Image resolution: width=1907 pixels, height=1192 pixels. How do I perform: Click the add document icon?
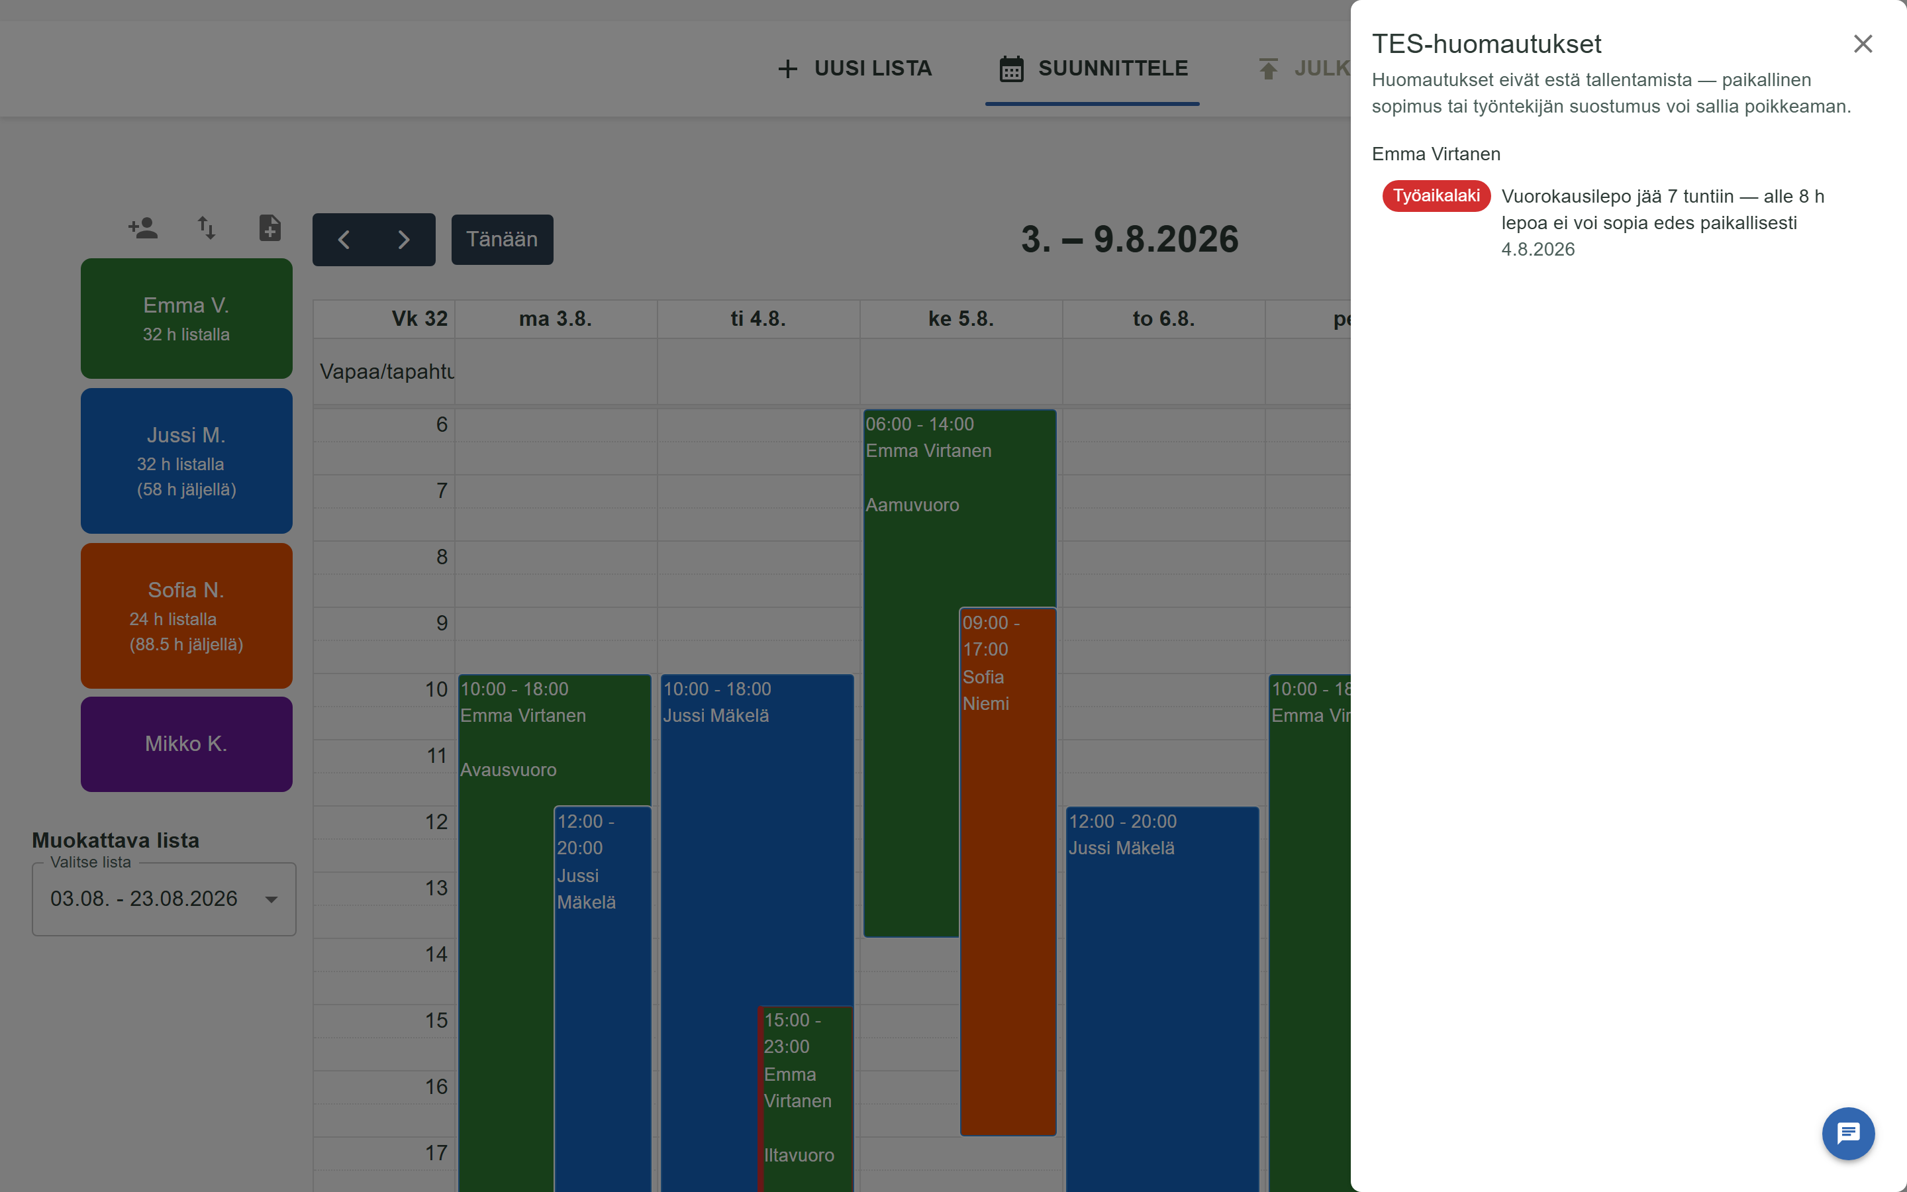click(269, 228)
